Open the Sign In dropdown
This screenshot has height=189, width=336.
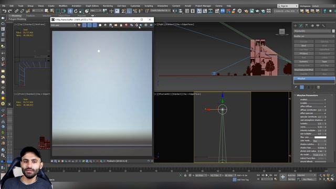pyautogui.click(x=288, y=6)
